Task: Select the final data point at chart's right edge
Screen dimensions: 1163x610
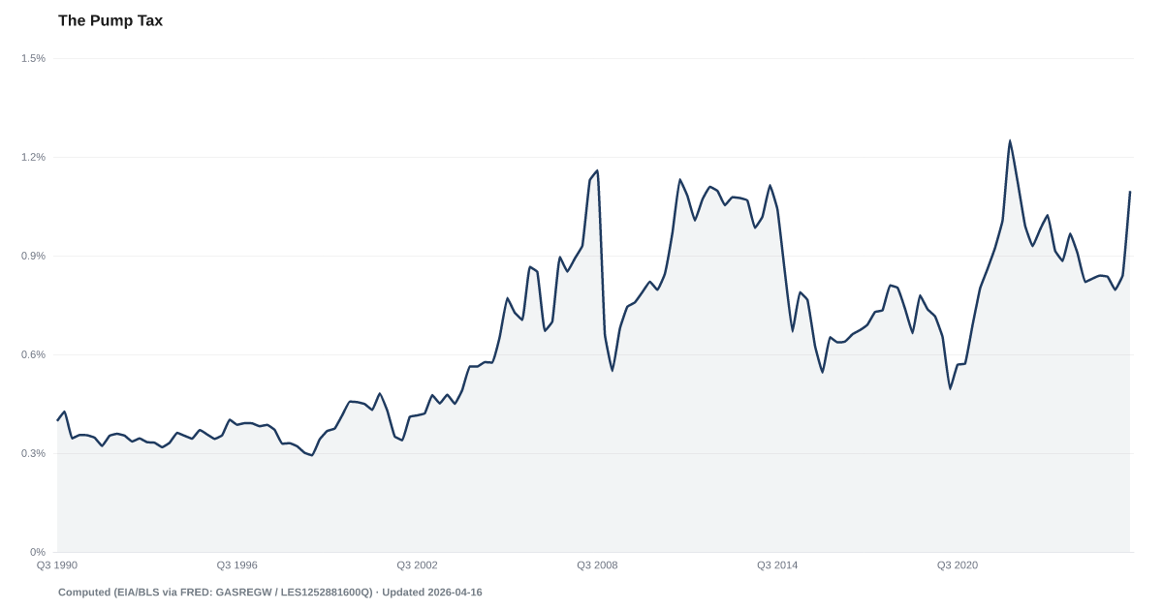Action: coord(1130,191)
